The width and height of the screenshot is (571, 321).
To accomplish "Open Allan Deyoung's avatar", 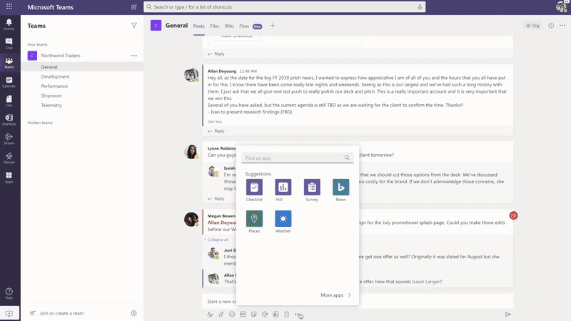I will [x=191, y=75].
